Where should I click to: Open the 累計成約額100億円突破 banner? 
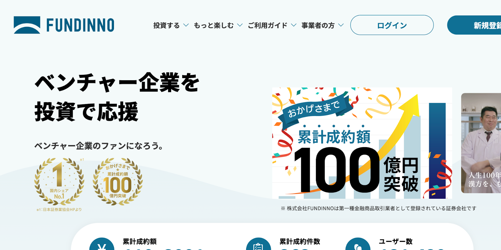tap(362, 143)
